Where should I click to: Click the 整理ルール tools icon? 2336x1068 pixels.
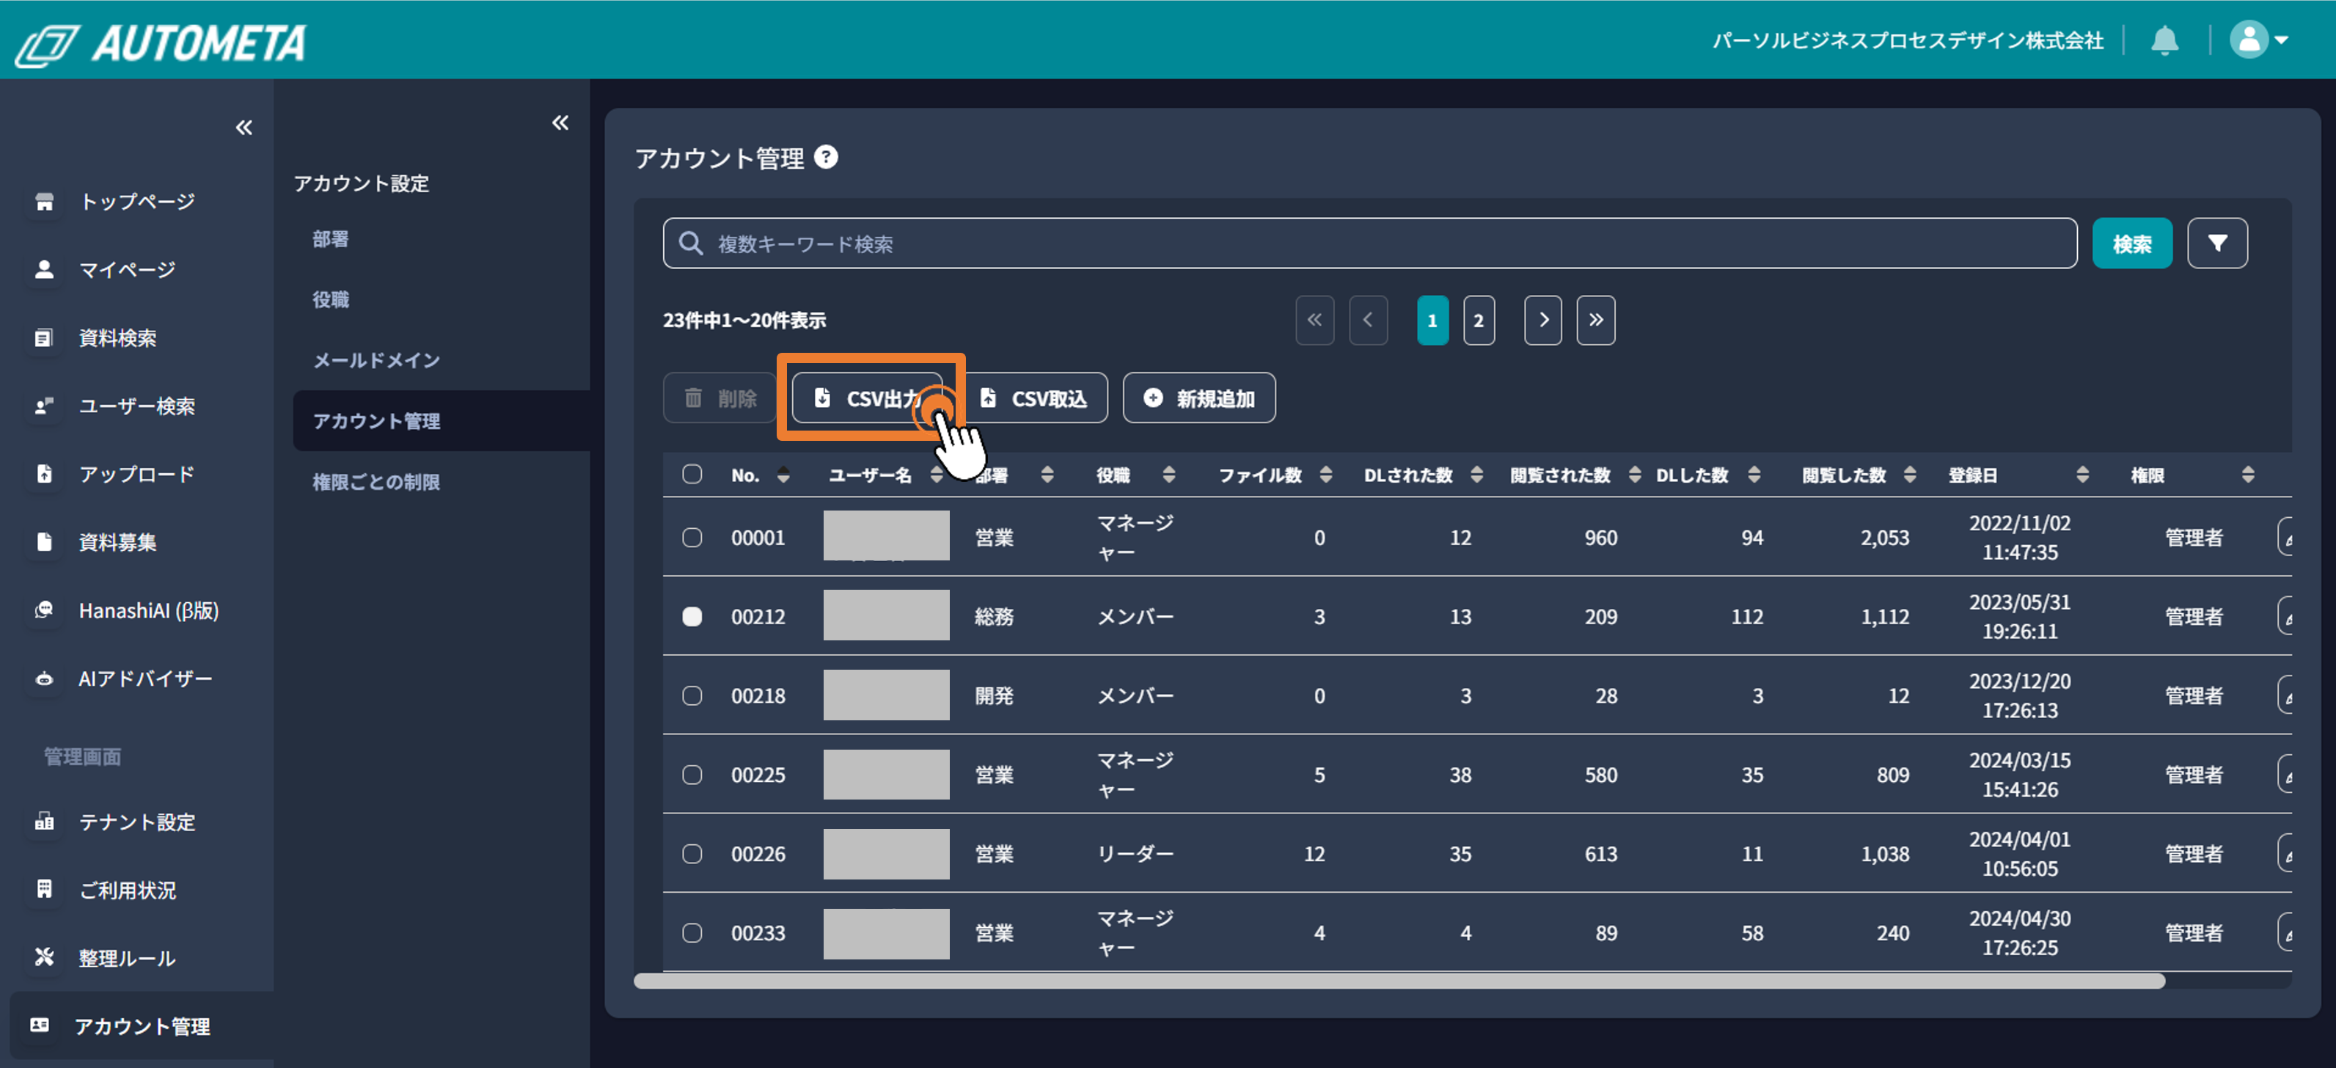(x=43, y=957)
